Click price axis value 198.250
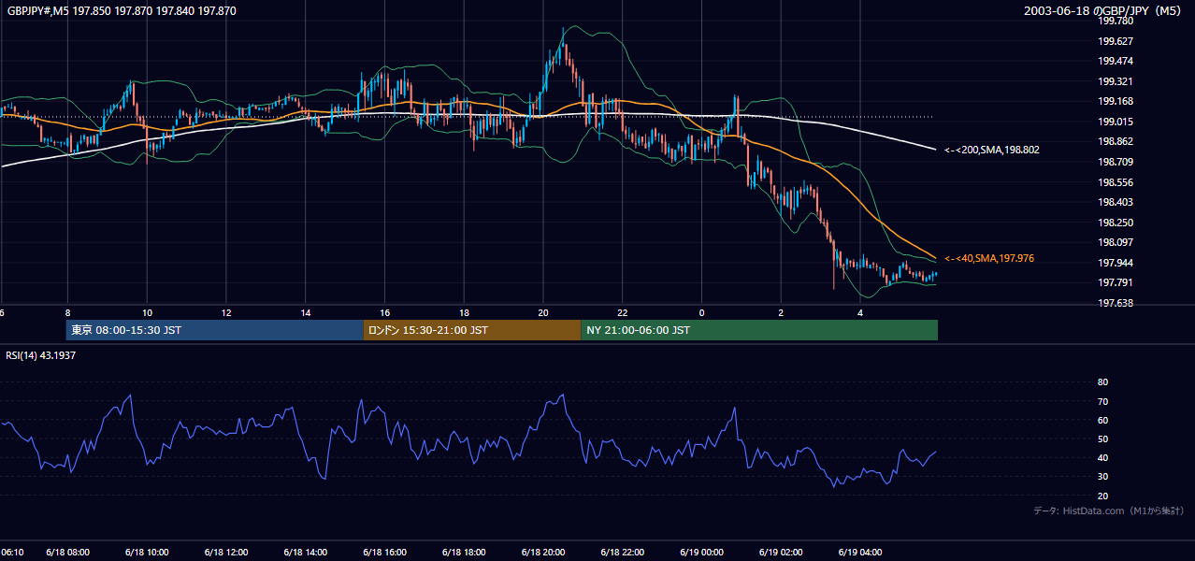 [x=1116, y=223]
